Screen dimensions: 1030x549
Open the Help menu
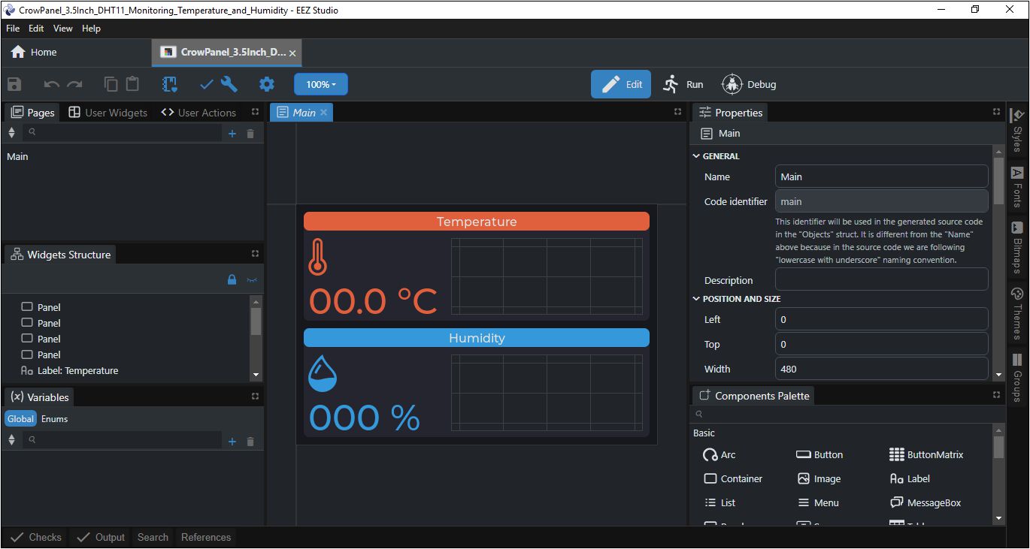click(91, 28)
